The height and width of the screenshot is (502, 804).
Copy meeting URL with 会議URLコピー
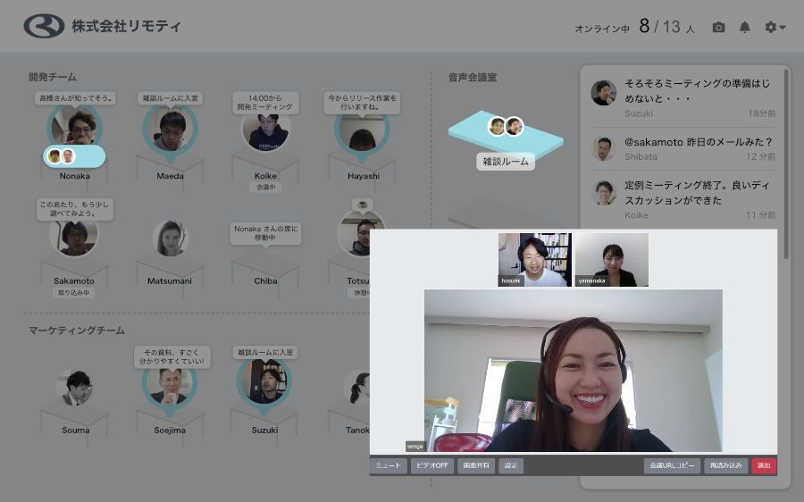click(x=672, y=465)
